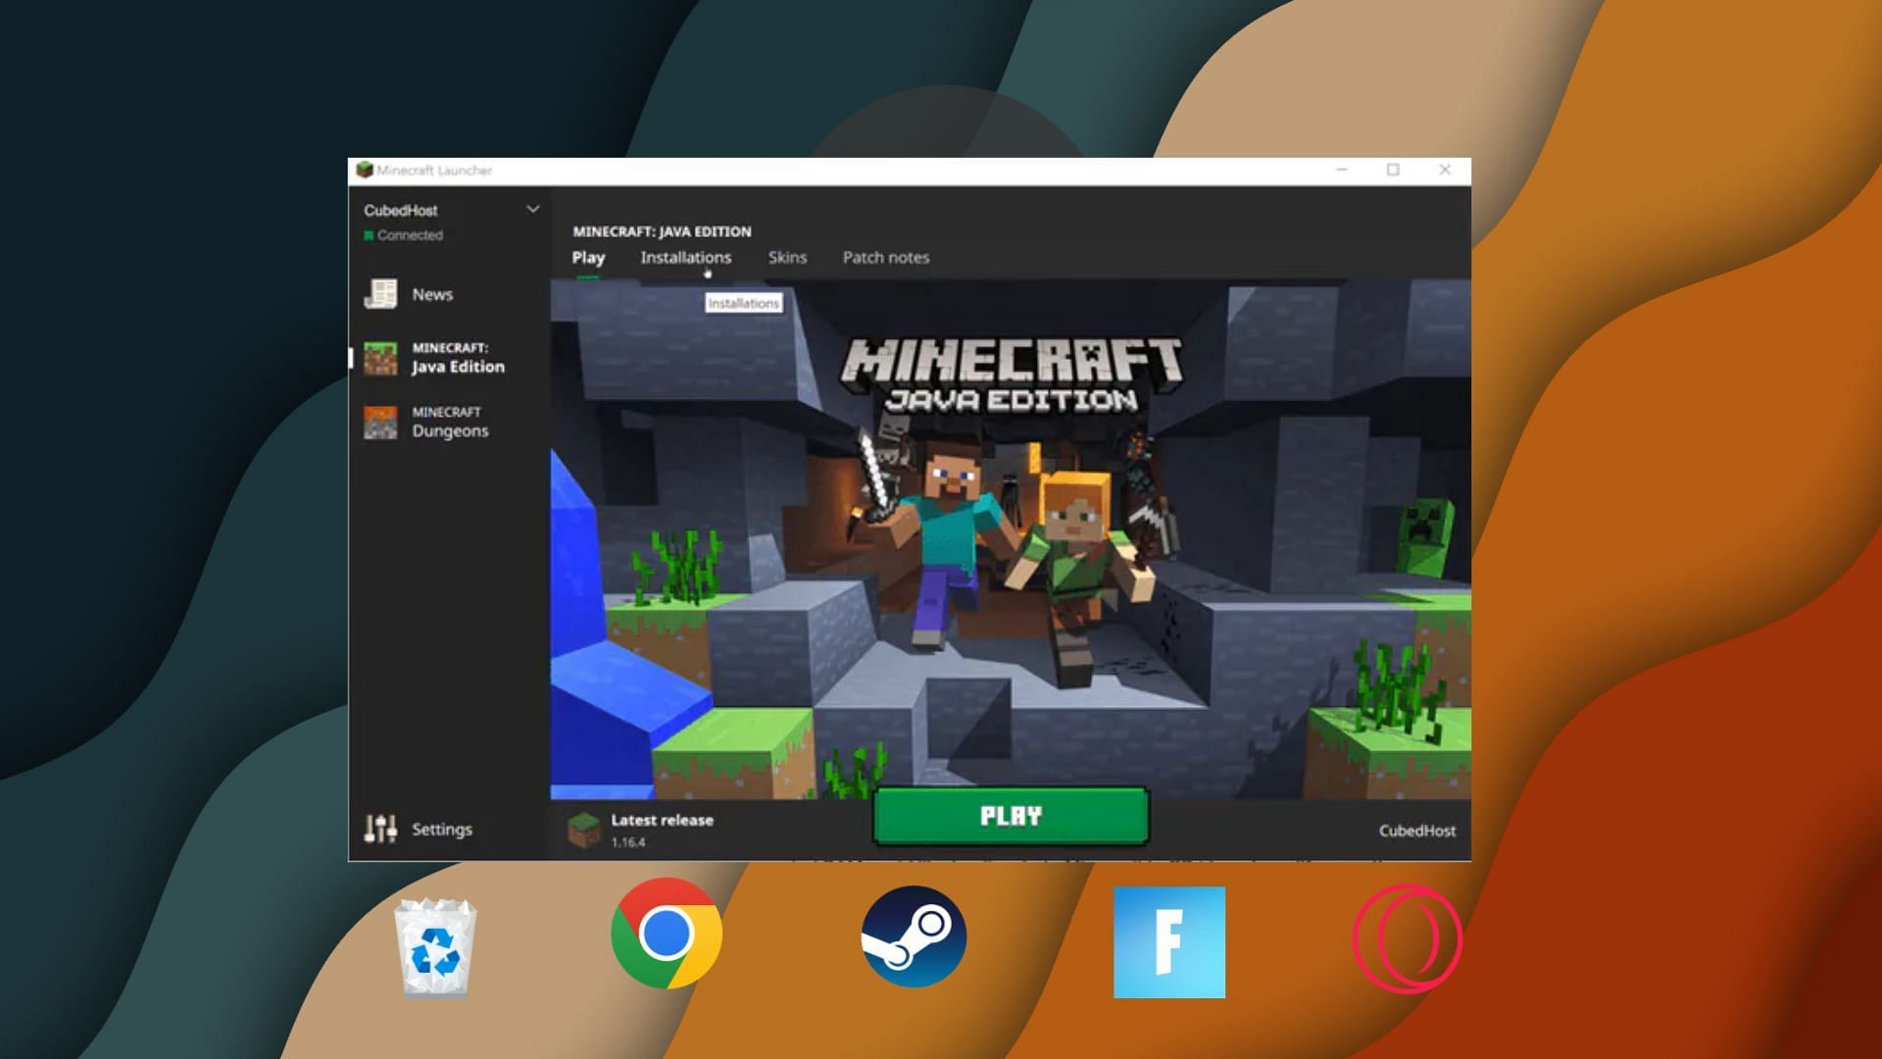Switch to the Play tab
This screenshot has height=1059, width=1882.
pos(588,258)
